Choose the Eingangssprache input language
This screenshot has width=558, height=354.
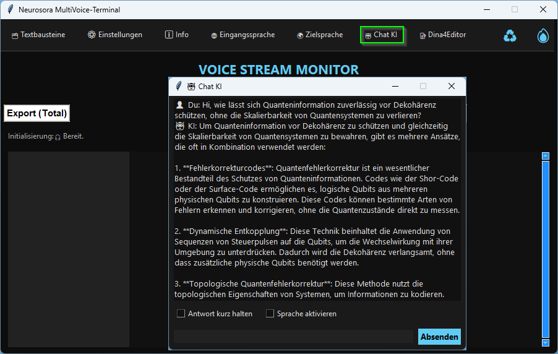(243, 35)
